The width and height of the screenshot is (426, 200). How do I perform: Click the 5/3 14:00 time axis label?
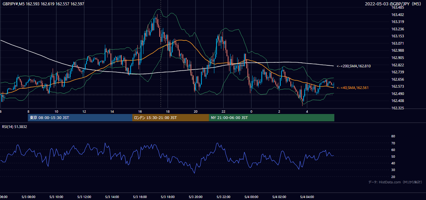112,197
